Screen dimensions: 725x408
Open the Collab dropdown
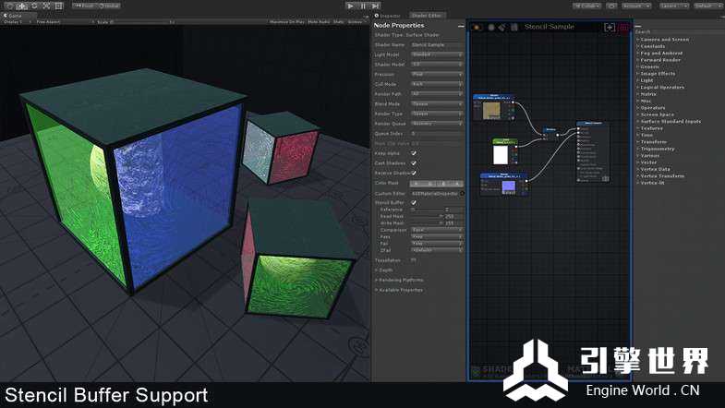click(587, 6)
